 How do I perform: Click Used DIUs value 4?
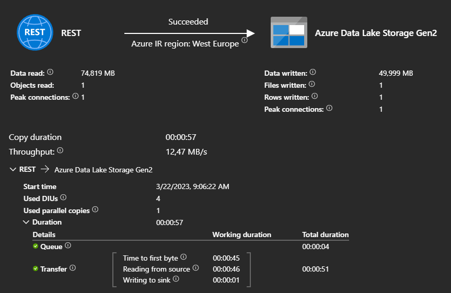[x=158, y=198]
